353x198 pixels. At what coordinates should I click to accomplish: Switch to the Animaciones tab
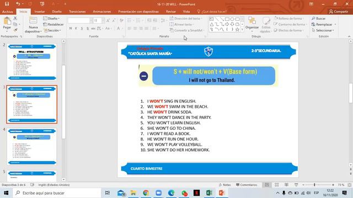[101, 12]
